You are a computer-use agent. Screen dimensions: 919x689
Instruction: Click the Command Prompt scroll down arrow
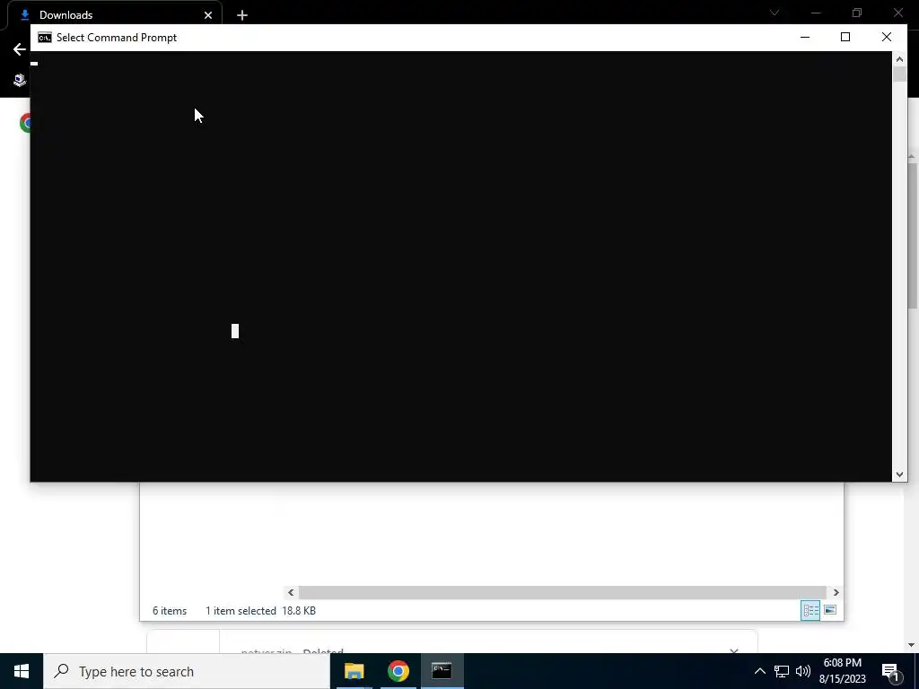899,475
